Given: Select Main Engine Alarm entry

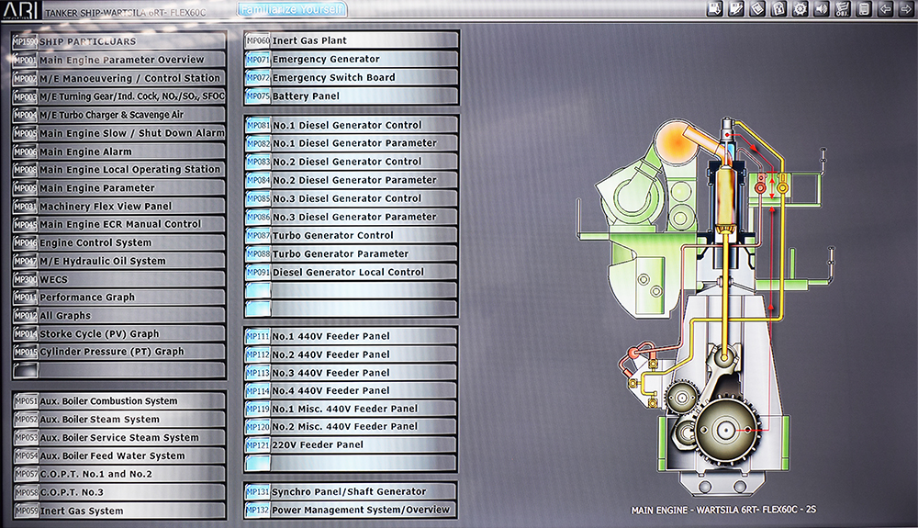Looking at the screenshot, I should pyautogui.click(x=118, y=151).
